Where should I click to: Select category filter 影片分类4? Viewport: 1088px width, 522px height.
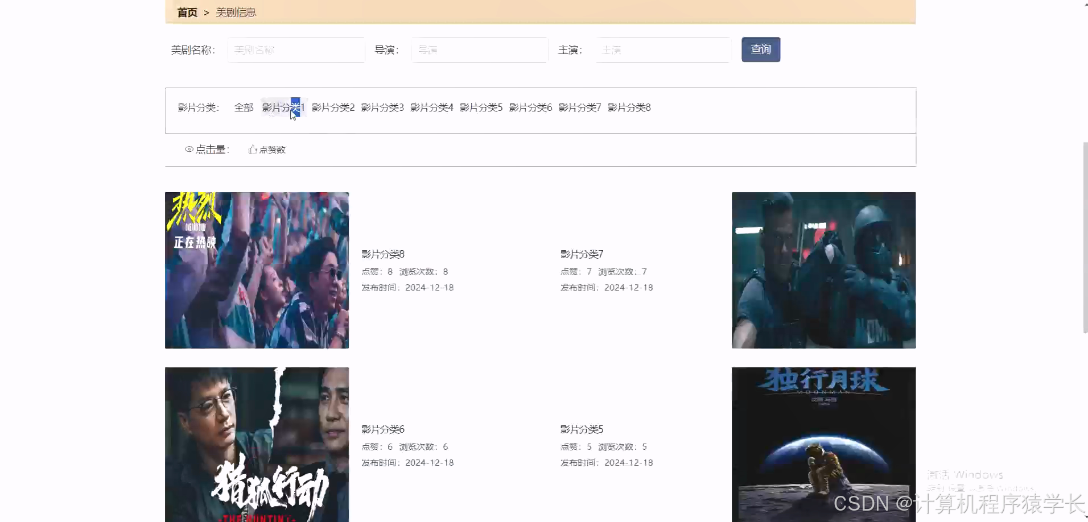pos(432,107)
